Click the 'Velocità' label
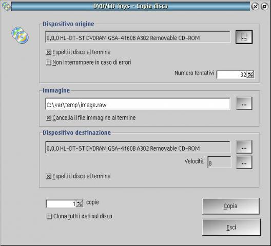The height and width of the screenshot is (246, 271). (194, 161)
